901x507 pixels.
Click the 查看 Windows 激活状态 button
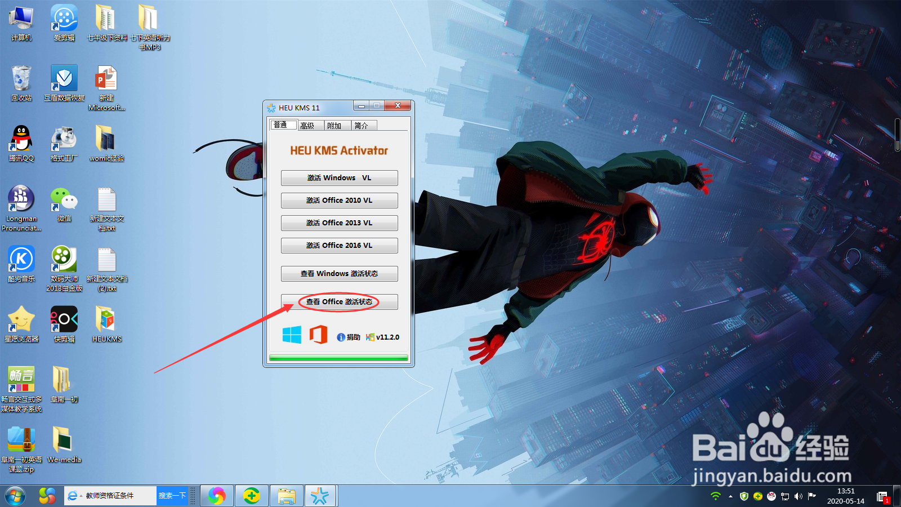[340, 274]
